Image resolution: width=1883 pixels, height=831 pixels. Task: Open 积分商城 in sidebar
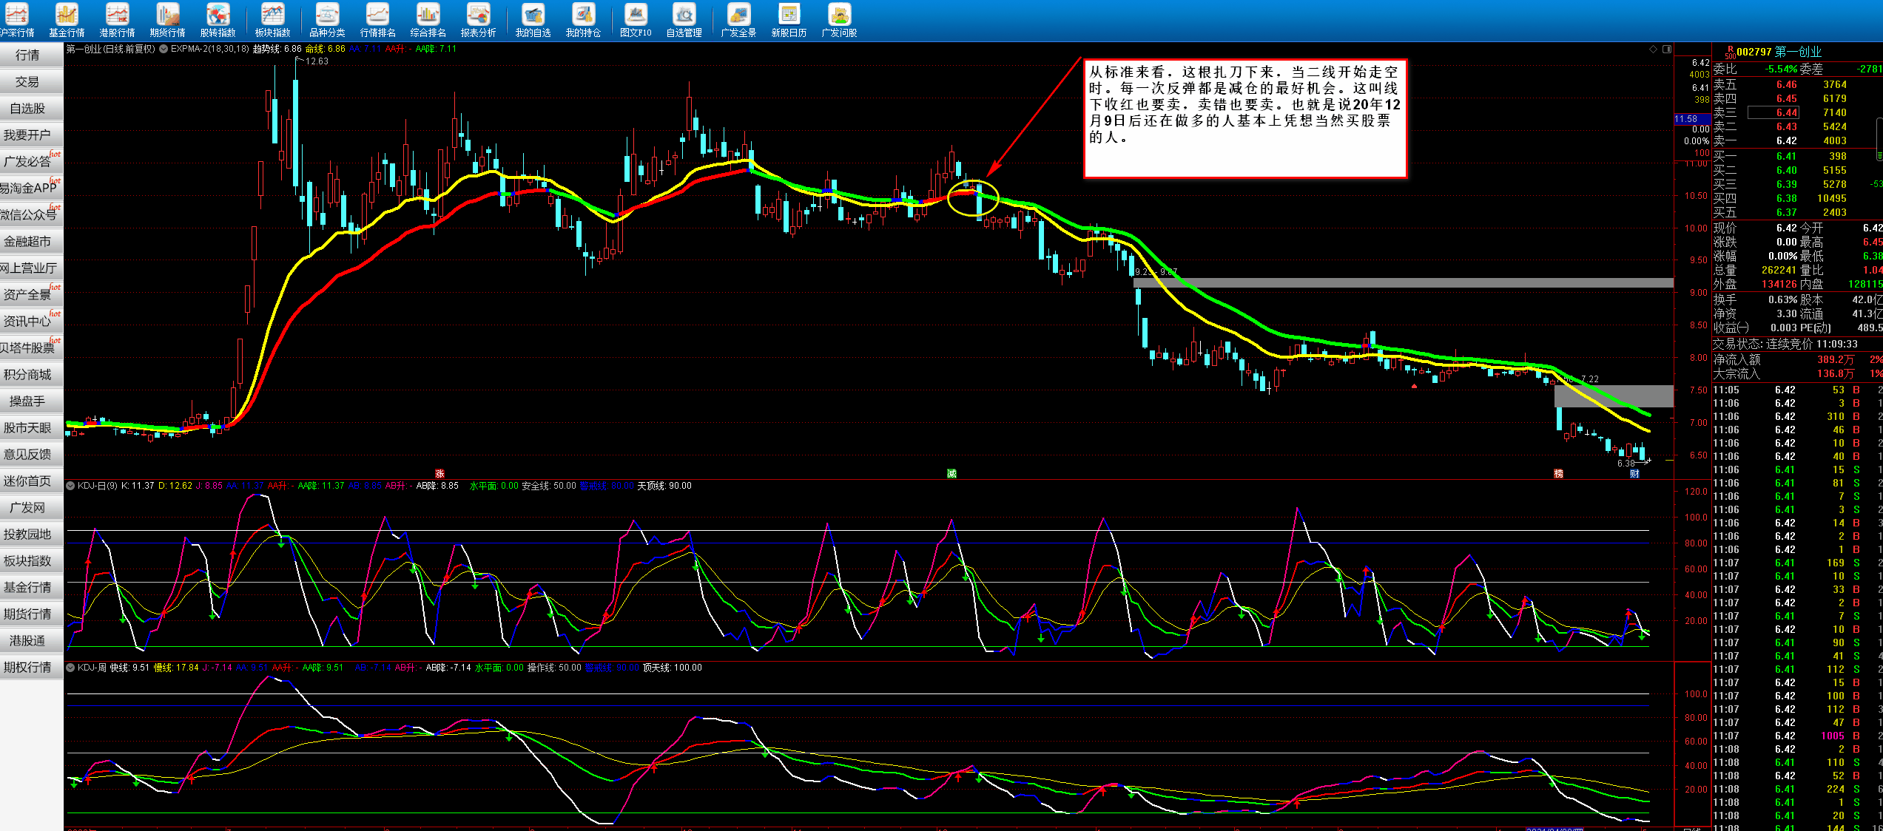(31, 375)
